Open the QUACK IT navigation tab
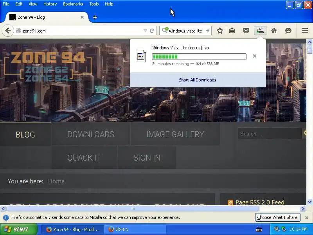The width and height of the screenshot is (313, 235). click(84, 158)
